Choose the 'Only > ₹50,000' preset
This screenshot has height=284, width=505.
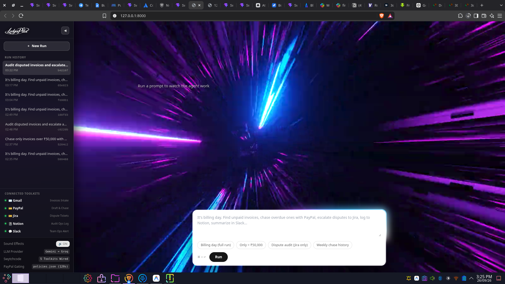[x=251, y=245]
